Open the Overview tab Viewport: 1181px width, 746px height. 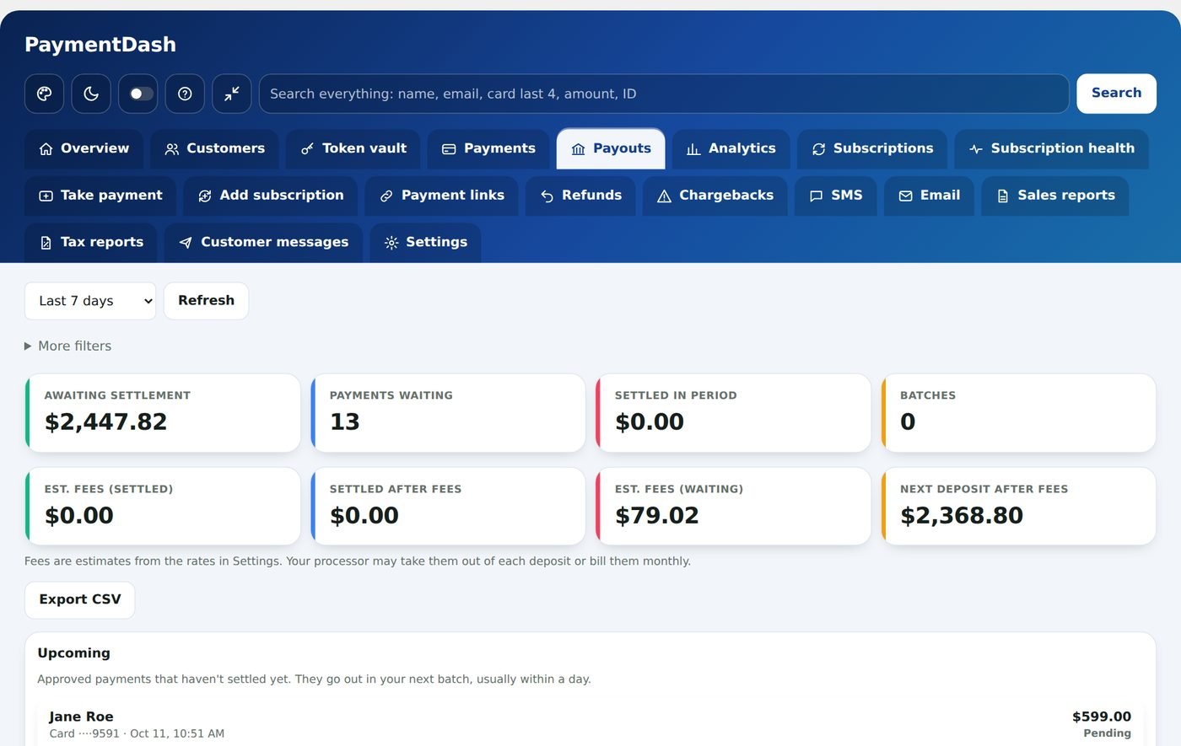[84, 149]
